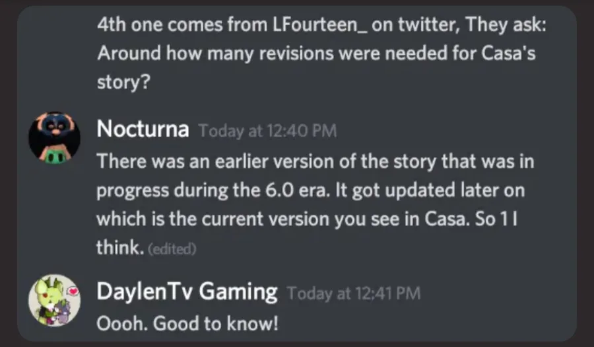The image size is (594, 347).
Task: Open DaylenTv Gaming's profile avatar
Action: 54,300
